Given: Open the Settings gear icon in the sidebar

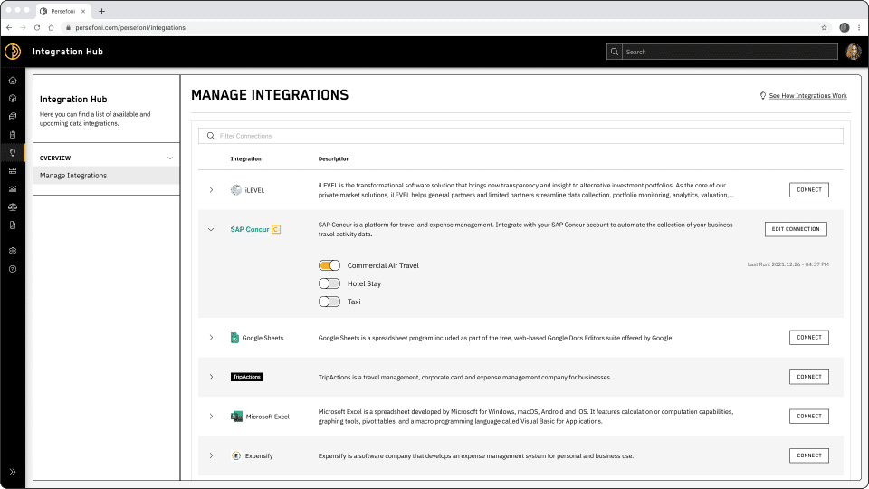Looking at the screenshot, I should 13,251.
